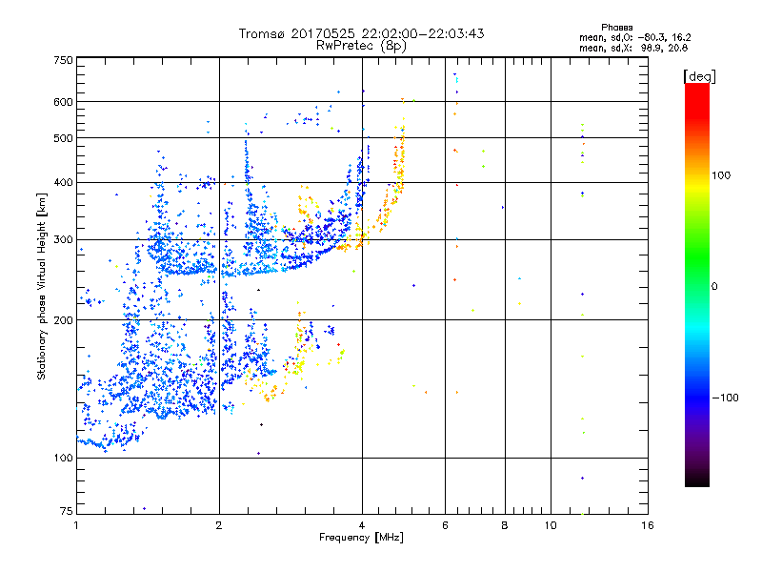
Task: Click the colorbar '0' tick label
Action: tap(714, 287)
